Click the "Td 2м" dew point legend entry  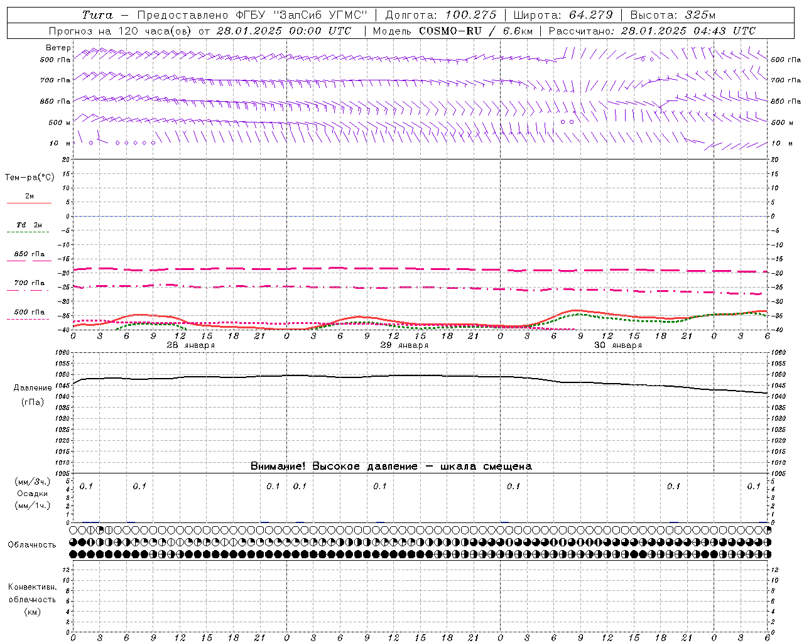pyautogui.click(x=30, y=225)
